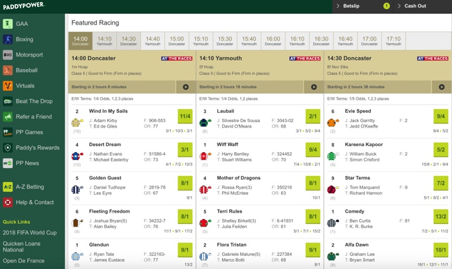Select the Baseball icon
The height and width of the screenshot is (269, 452).
coord(8,70)
